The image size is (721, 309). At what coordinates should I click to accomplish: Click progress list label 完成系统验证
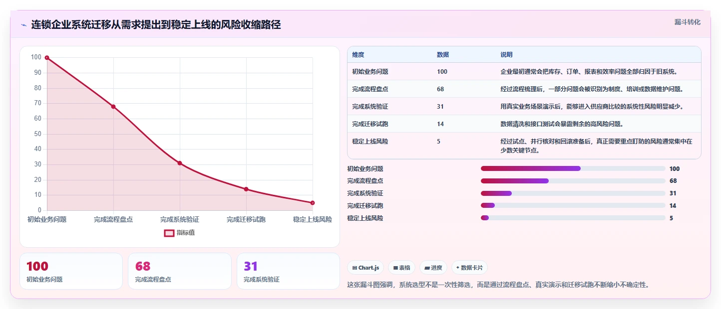click(x=365, y=193)
